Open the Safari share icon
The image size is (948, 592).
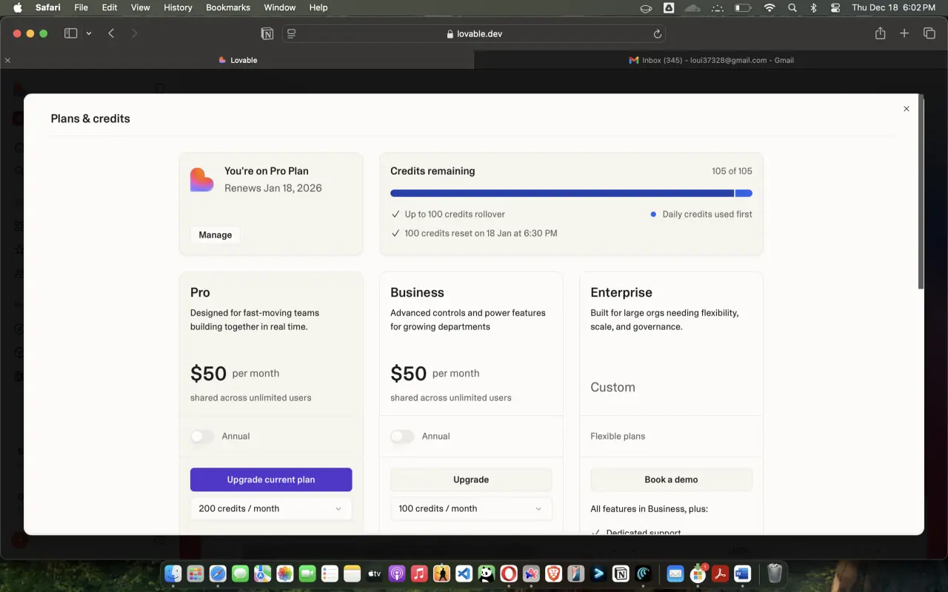pyautogui.click(x=880, y=33)
